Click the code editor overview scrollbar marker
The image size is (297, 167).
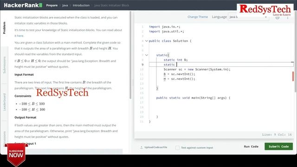point(293,76)
